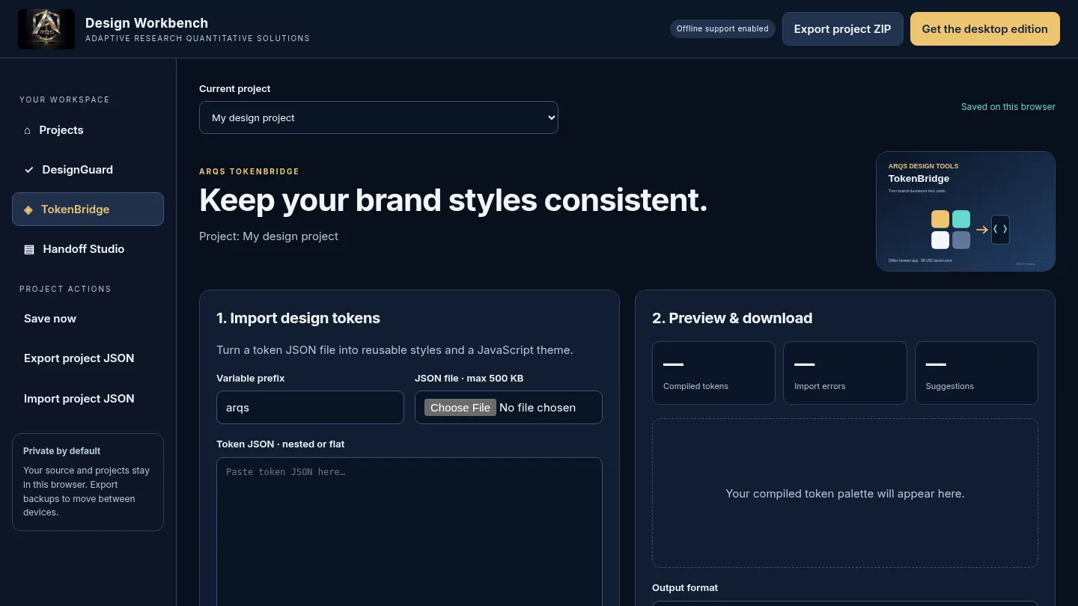Click the Compiled tokens stat card
The image size is (1078, 606).
(x=713, y=373)
